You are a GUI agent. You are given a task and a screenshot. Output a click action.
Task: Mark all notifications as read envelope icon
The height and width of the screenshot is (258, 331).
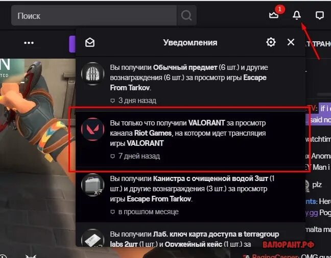coord(90,42)
